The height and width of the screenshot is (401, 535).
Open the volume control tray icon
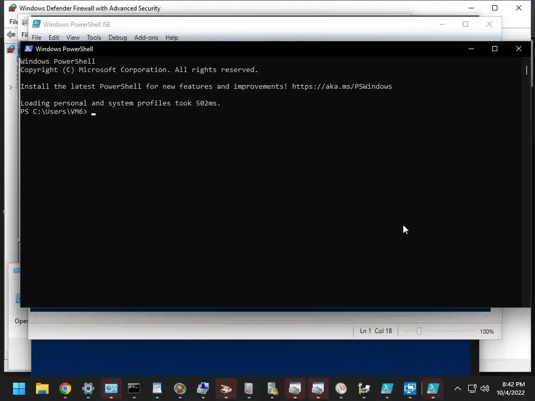[484, 388]
